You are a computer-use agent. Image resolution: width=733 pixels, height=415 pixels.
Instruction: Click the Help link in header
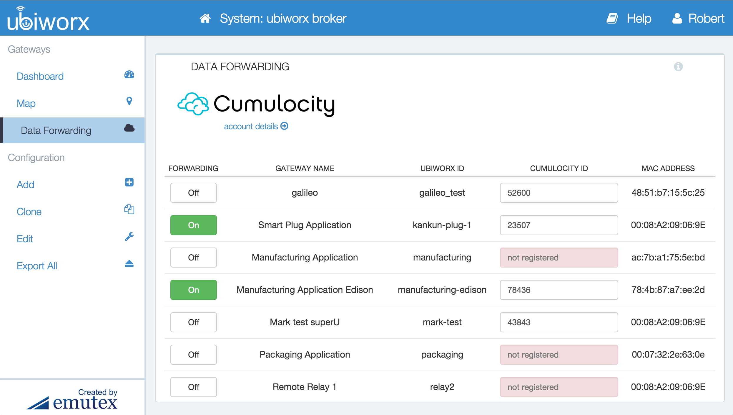click(639, 18)
